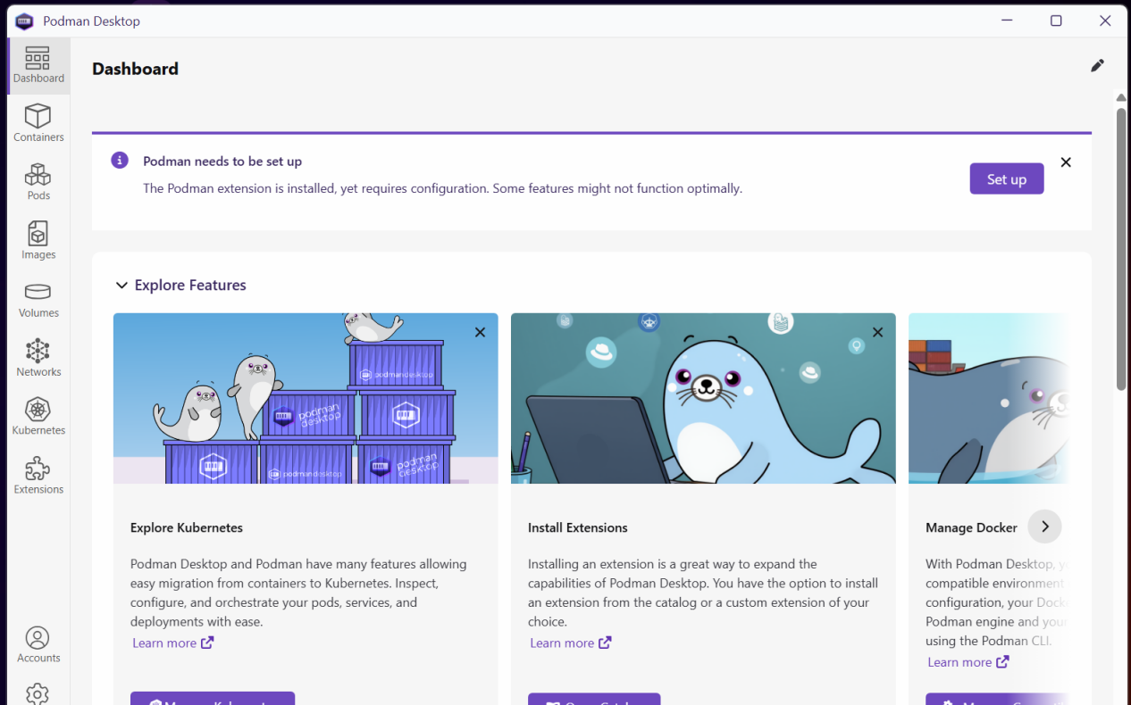Image resolution: width=1131 pixels, height=705 pixels.
Task: Dismiss the Podman setup notification
Action: (1065, 162)
